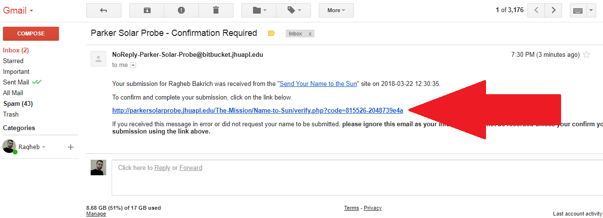603x218 pixels.
Task: Show details arrow next to 'to me'
Action: 133,65
